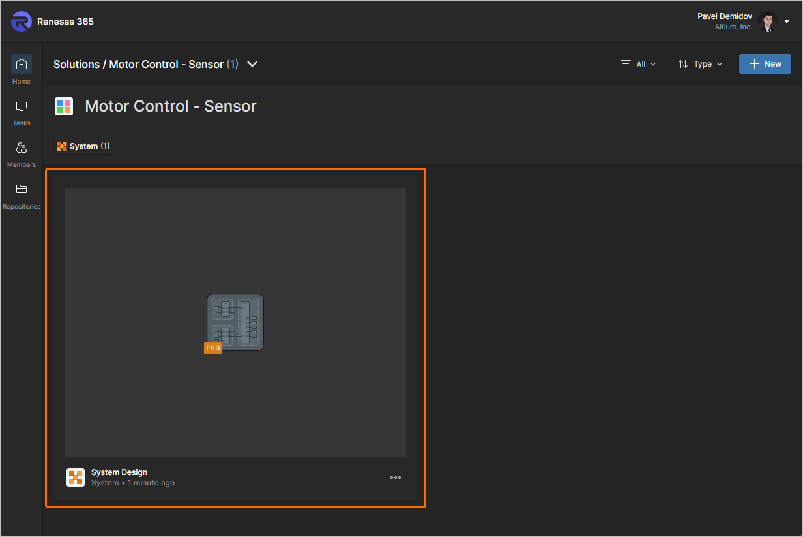Click the System Design orange file icon
The width and height of the screenshot is (803, 537).
(x=76, y=478)
